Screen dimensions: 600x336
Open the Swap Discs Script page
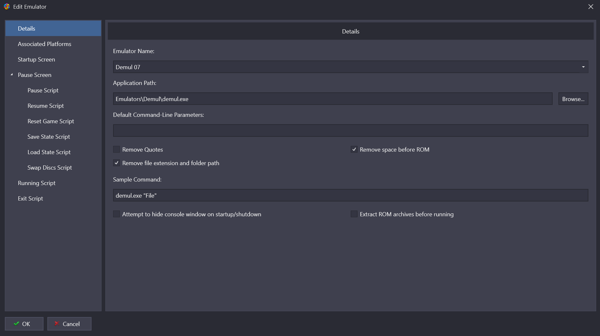50,167
